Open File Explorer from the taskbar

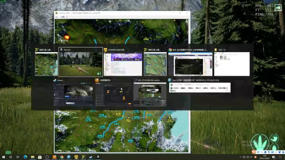click(32, 157)
